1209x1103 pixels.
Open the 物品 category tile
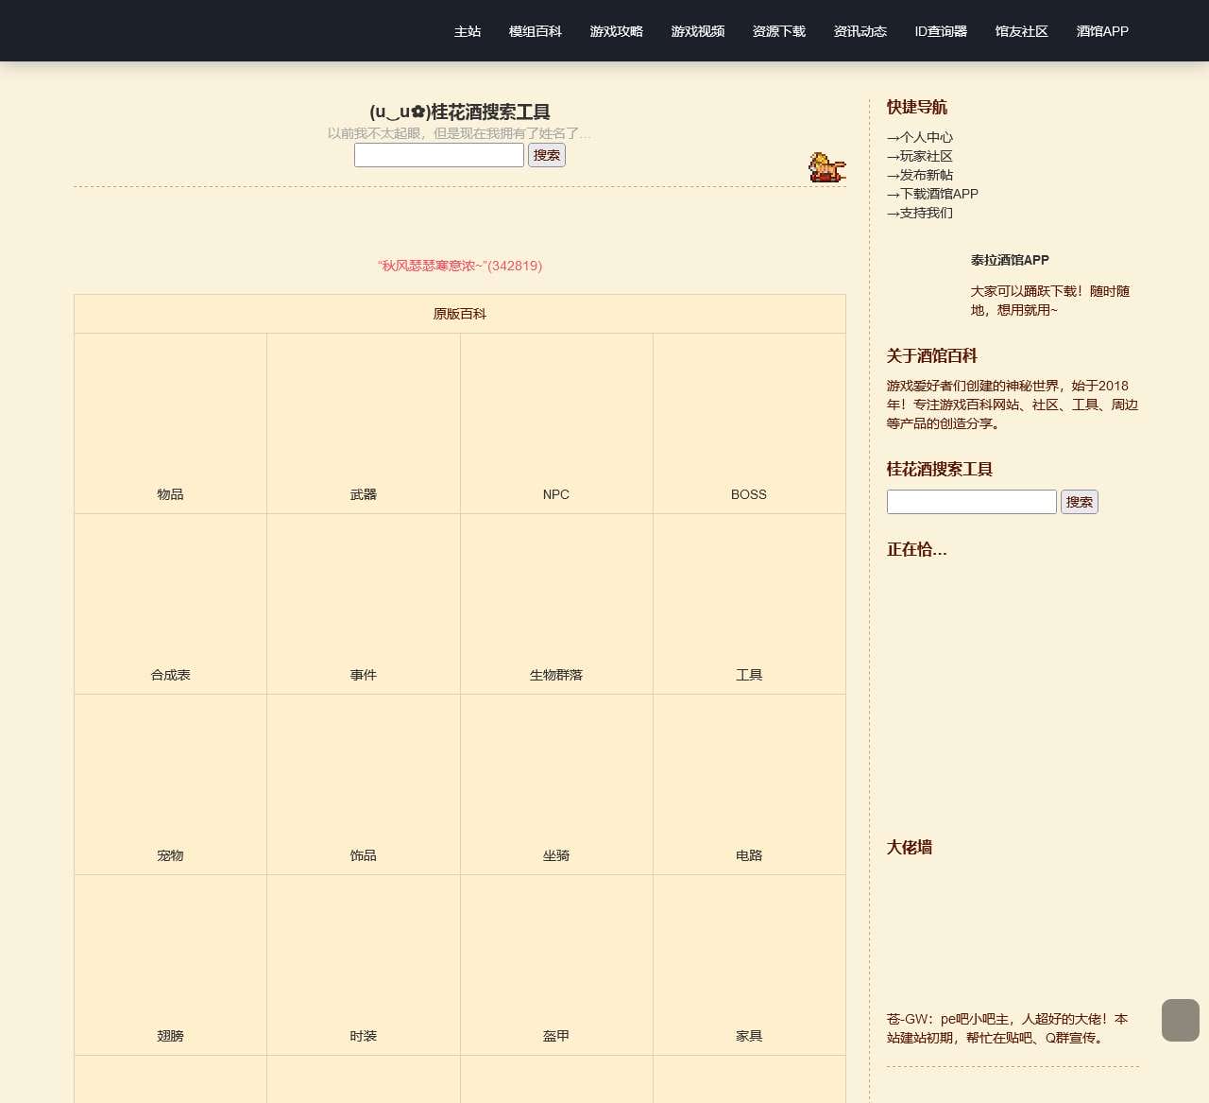click(170, 422)
